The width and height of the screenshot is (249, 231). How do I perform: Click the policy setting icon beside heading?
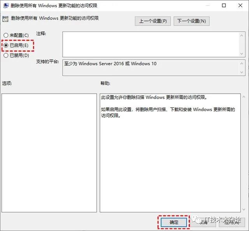click(x=5, y=19)
